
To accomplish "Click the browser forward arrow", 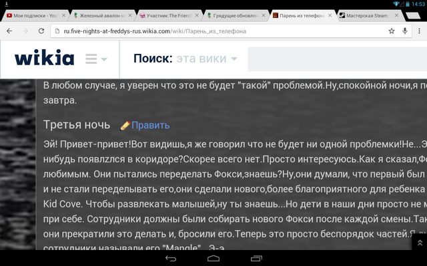I will (x=25, y=31).
